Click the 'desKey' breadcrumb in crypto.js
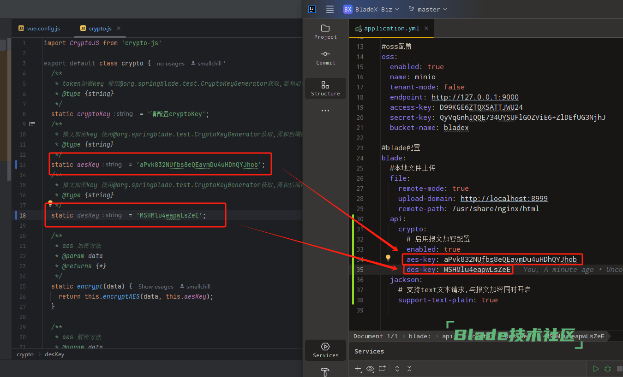The image size is (623, 377). tap(54, 354)
